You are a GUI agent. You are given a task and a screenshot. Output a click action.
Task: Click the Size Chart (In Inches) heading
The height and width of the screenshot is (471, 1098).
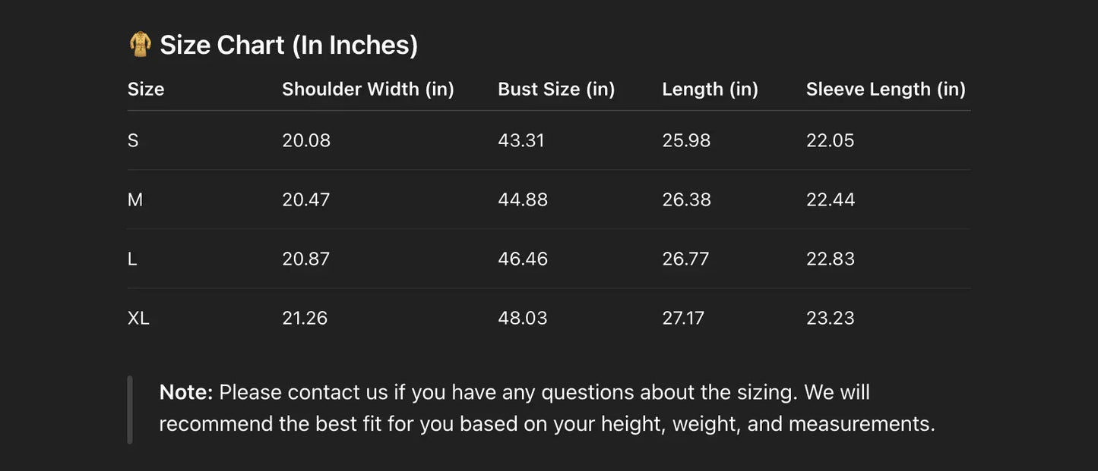[289, 45]
